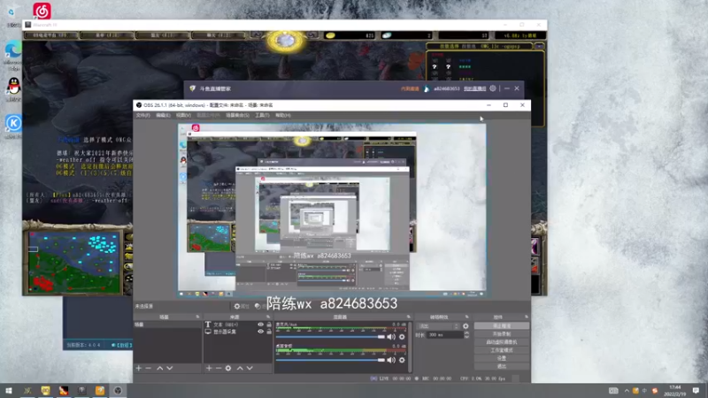Click the audio mixer vertical scrollbar
708x398 pixels.
point(410,347)
